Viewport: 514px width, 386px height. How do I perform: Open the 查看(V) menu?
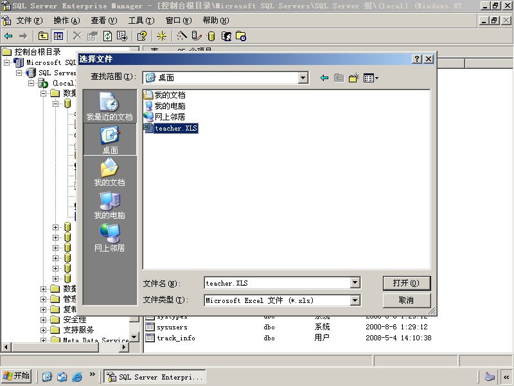(x=104, y=21)
